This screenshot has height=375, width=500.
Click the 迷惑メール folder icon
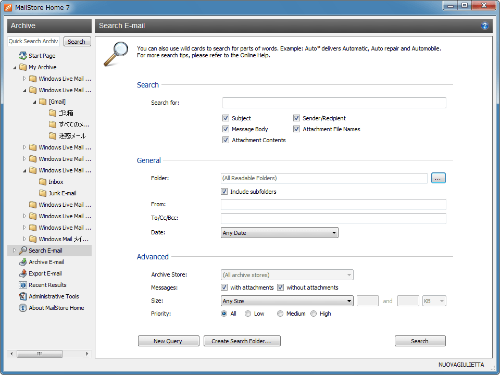53,136
